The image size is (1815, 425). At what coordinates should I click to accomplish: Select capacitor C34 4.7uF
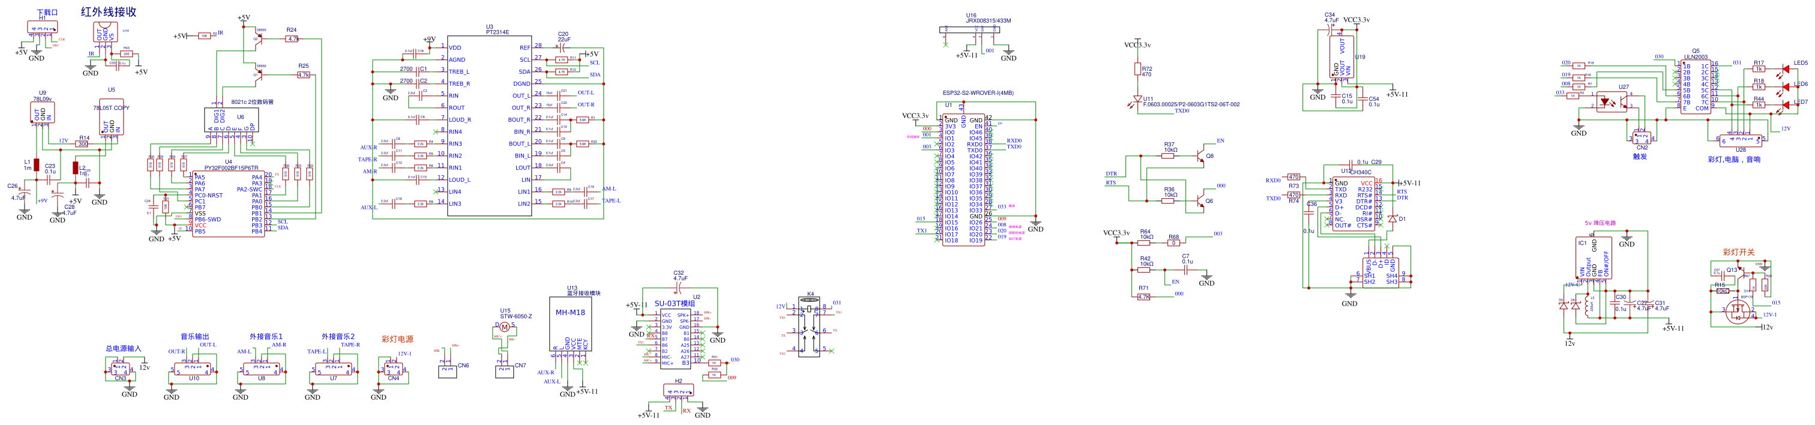click(x=1330, y=29)
